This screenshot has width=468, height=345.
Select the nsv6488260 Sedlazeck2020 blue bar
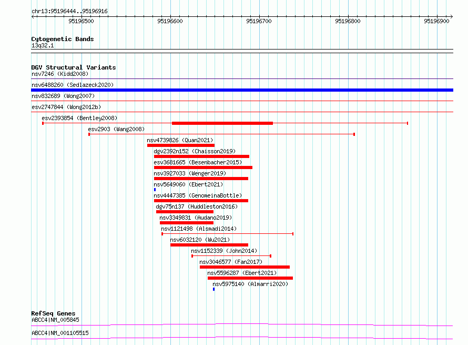point(242,90)
